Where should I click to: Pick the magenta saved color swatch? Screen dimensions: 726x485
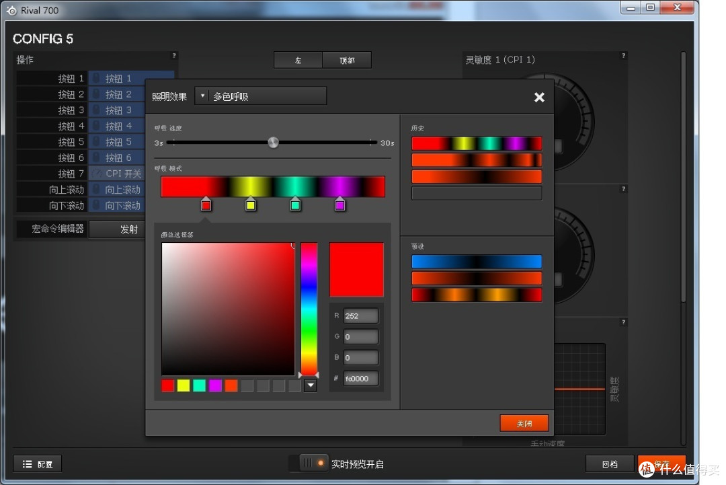pyautogui.click(x=215, y=385)
